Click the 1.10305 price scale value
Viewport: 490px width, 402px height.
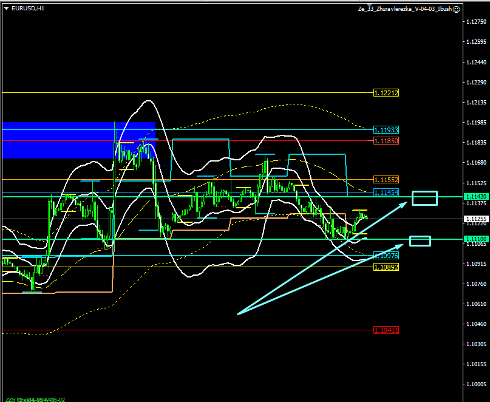(476, 344)
